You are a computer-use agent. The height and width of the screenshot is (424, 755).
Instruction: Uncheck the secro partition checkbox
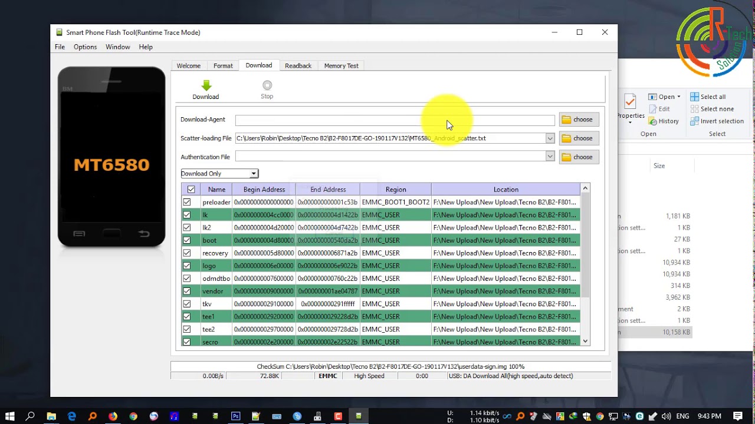pyautogui.click(x=187, y=342)
